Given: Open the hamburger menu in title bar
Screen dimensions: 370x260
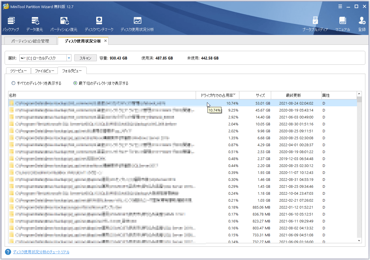Looking at the screenshot, I should tap(340, 6).
